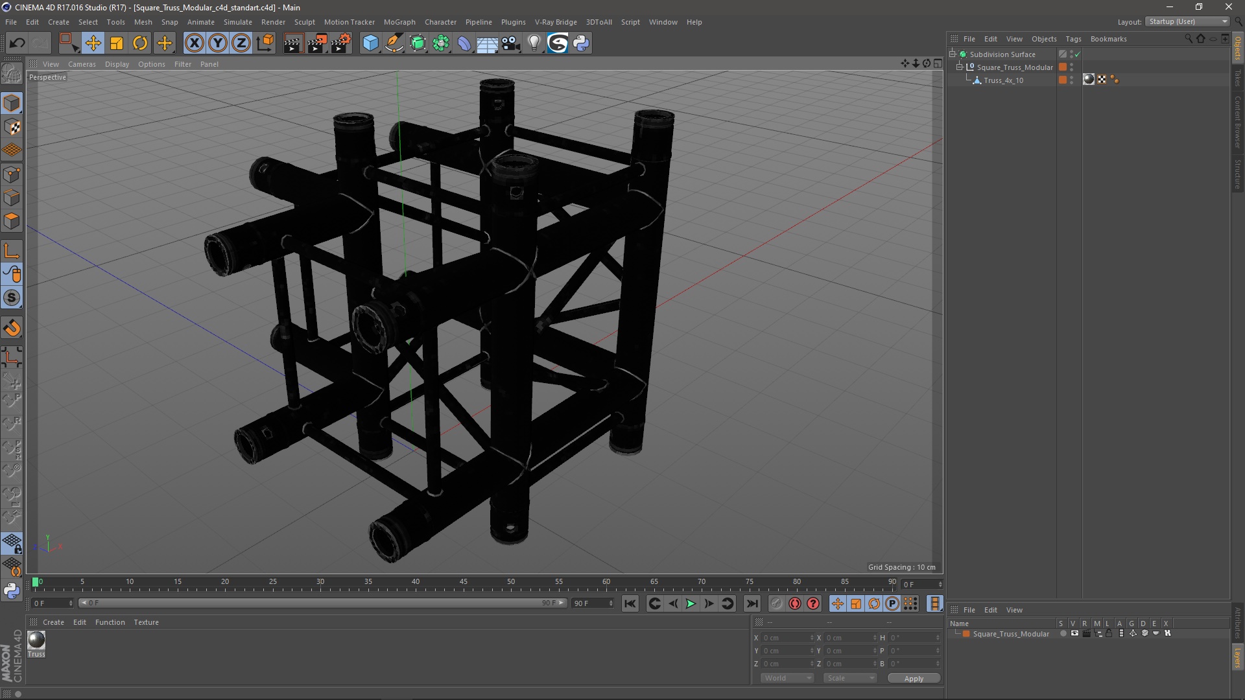Add a floor environment object

click(x=488, y=43)
